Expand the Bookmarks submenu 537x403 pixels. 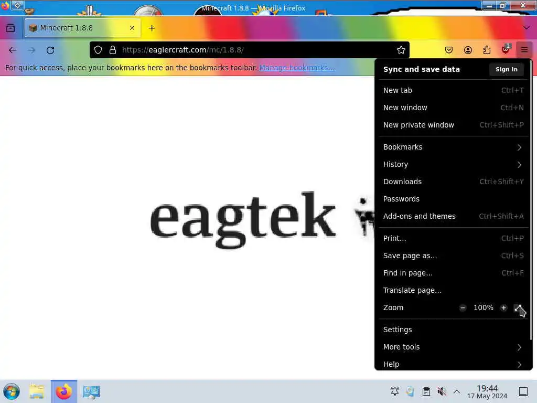454,147
